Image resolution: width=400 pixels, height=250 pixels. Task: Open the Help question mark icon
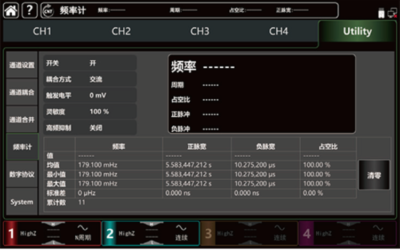point(29,10)
